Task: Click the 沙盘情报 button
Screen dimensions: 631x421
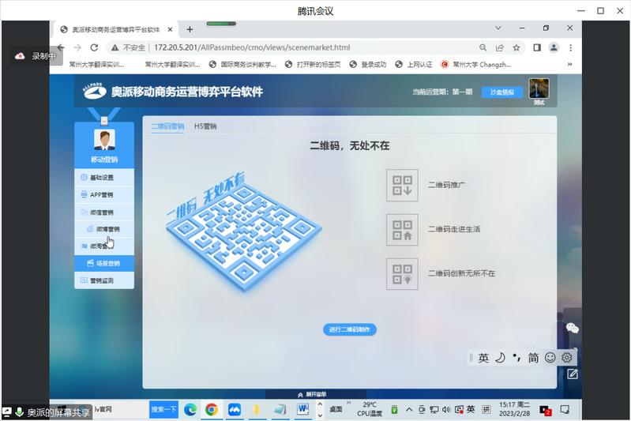Action: pos(501,92)
